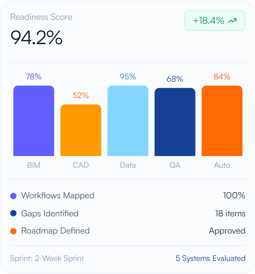
Task: Click the 94.2% readiness score value
Action: tap(36, 37)
